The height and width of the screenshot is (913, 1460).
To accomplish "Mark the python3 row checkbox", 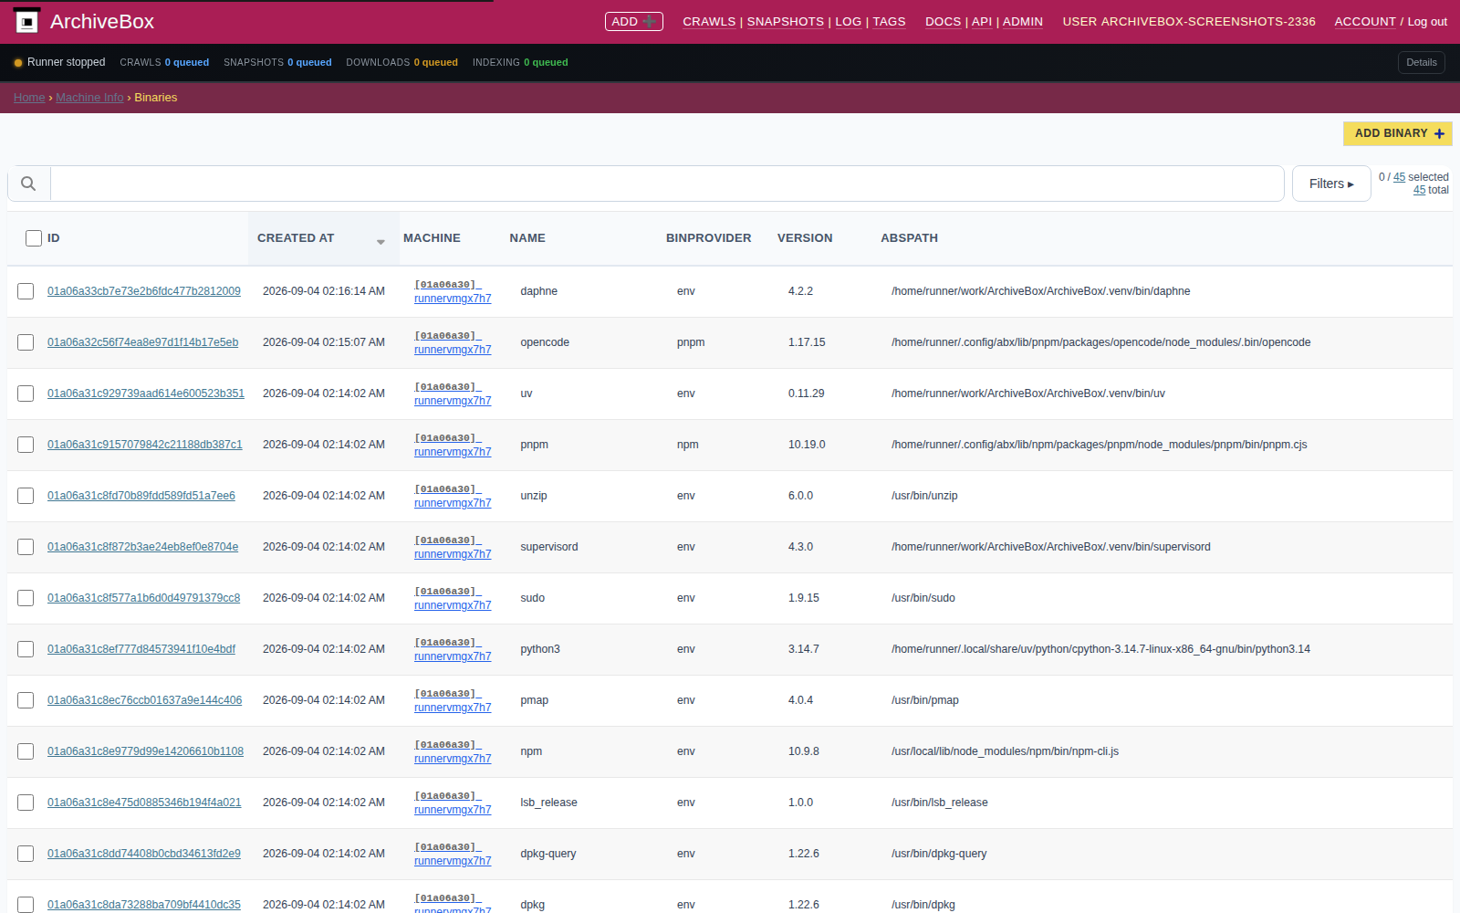I will pos(26,649).
